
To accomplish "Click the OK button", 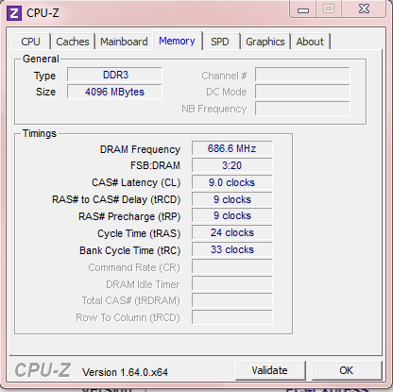I will (347, 370).
